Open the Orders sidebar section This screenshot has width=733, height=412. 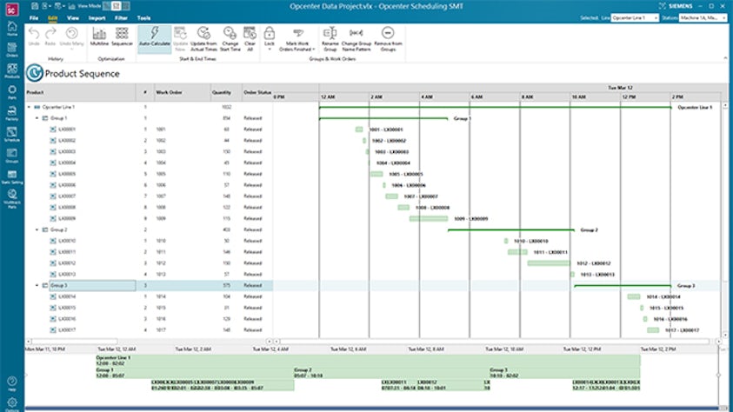12,50
